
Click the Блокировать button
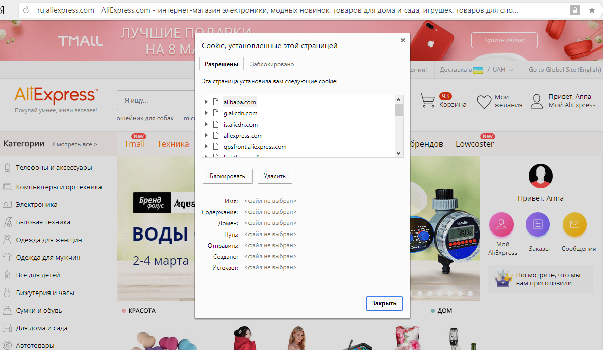[x=227, y=176]
